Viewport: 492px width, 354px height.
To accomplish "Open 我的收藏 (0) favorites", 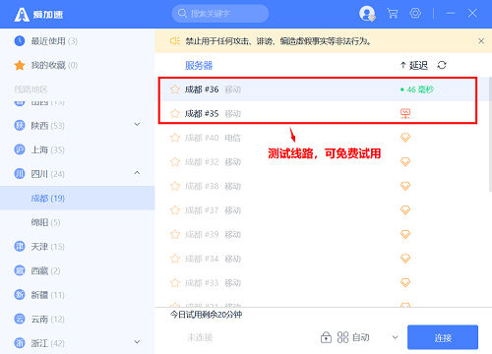I will [x=77, y=65].
